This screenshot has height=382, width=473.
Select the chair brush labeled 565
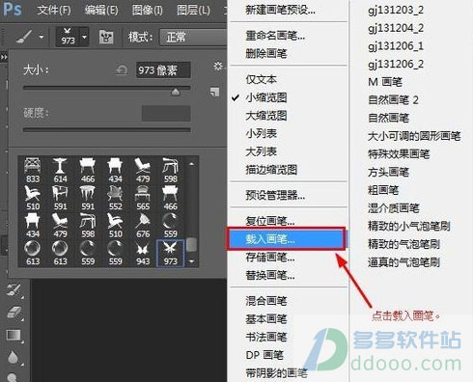(143, 198)
